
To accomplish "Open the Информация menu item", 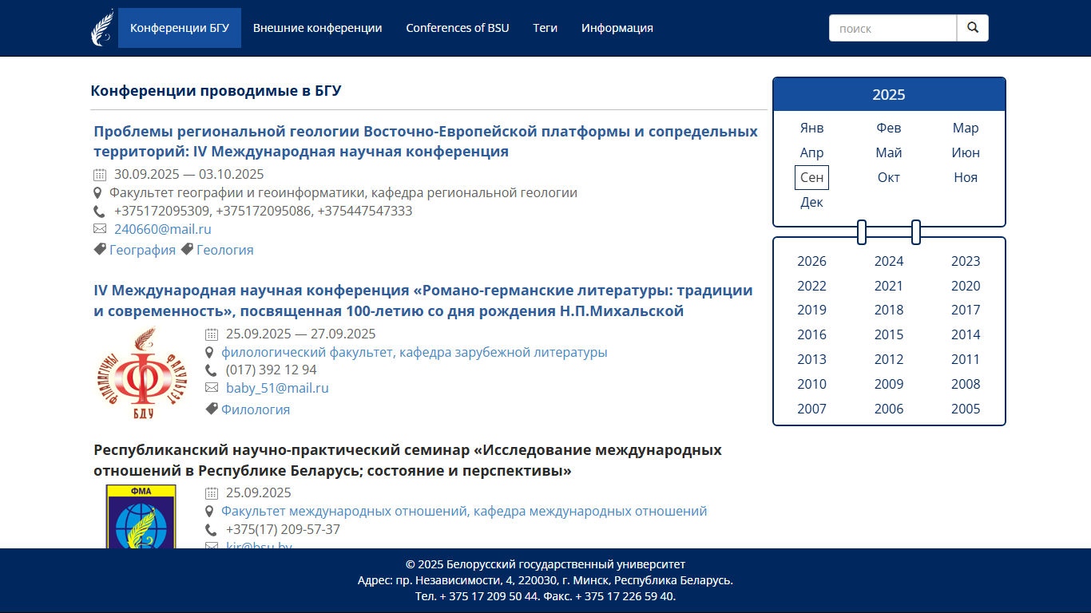I will (617, 28).
